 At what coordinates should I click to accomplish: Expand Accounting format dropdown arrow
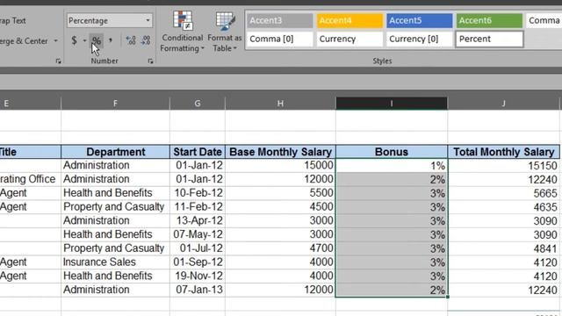point(84,40)
